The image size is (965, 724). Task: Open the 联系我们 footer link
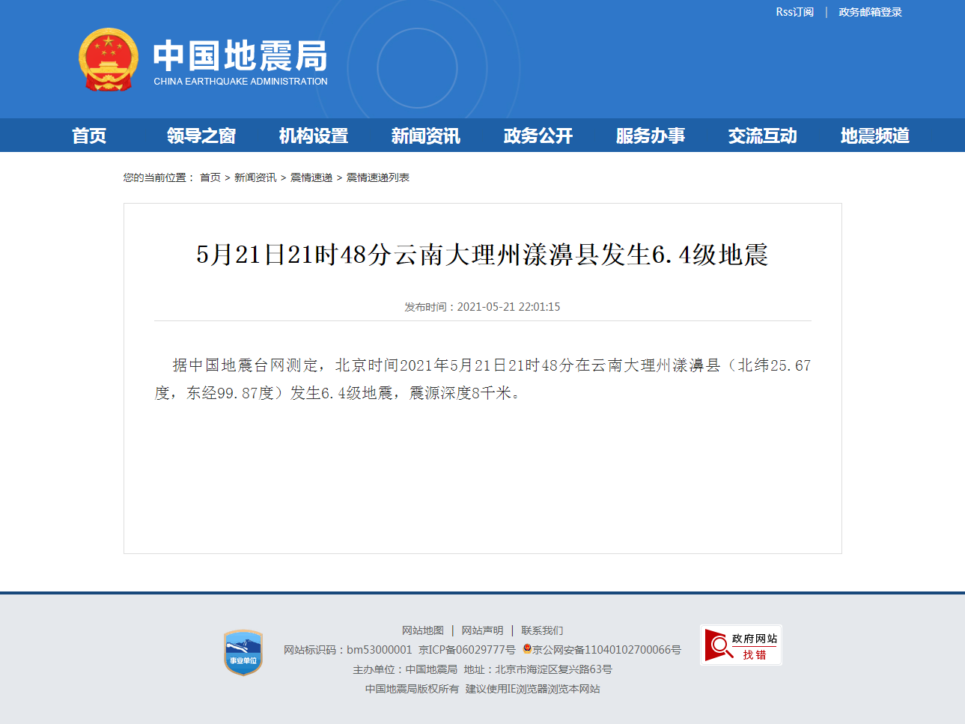tap(543, 630)
